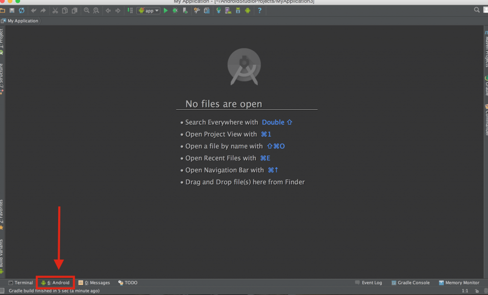Run the app with the green play button

(165, 10)
